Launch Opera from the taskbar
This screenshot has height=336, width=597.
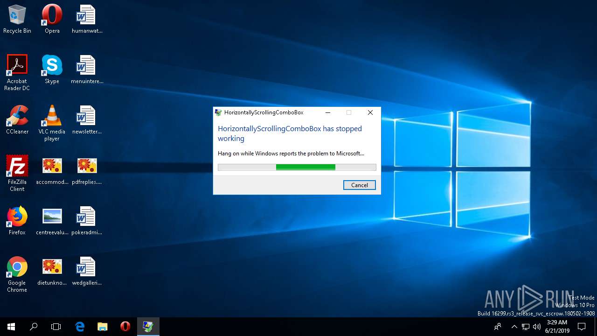[125, 327]
